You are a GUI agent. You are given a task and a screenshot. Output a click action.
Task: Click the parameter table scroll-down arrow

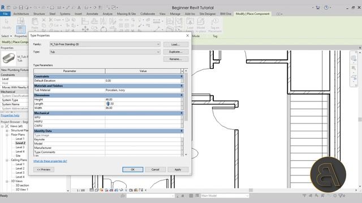pos(186,155)
